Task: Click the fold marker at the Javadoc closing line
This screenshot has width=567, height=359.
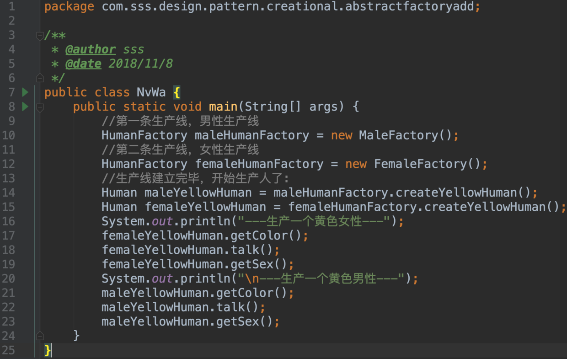Action: click(40, 78)
